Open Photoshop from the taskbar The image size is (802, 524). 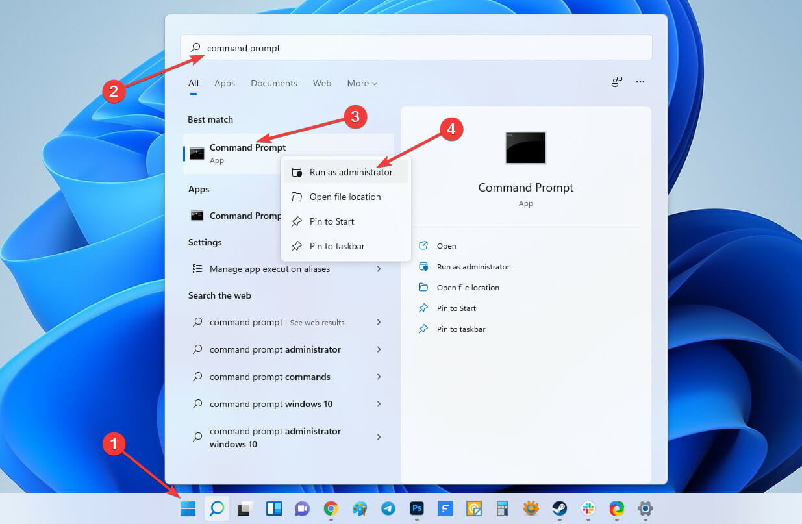pos(416,508)
